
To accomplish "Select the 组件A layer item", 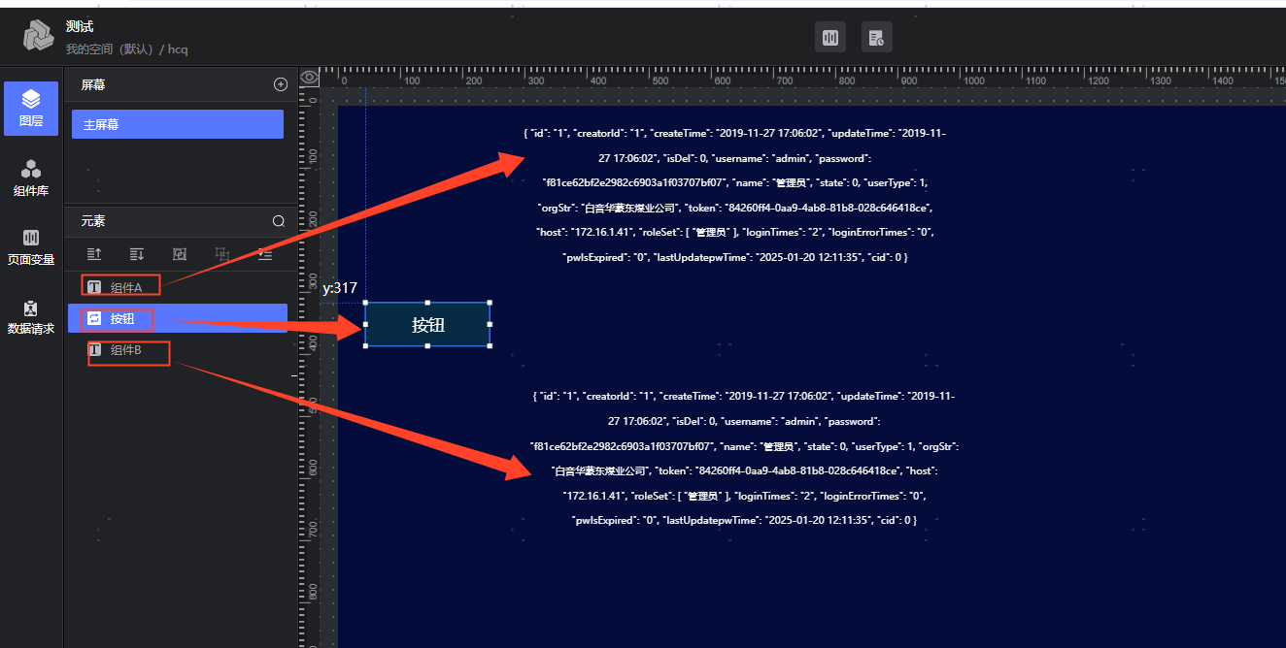I will [x=126, y=287].
